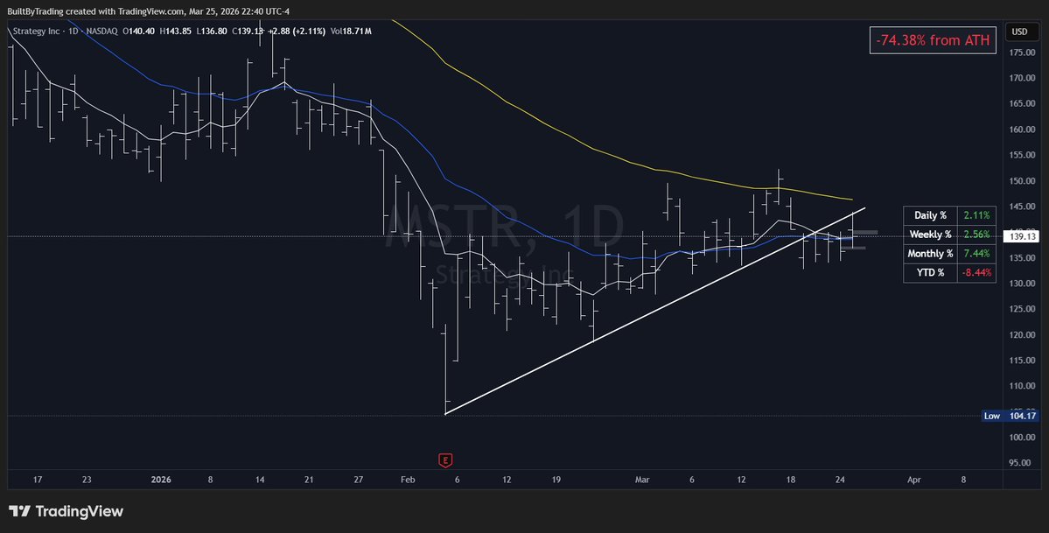The image size is (1049, 533).
Task: Select the -8.44% YTD value
Action: (x=976, y=272)
